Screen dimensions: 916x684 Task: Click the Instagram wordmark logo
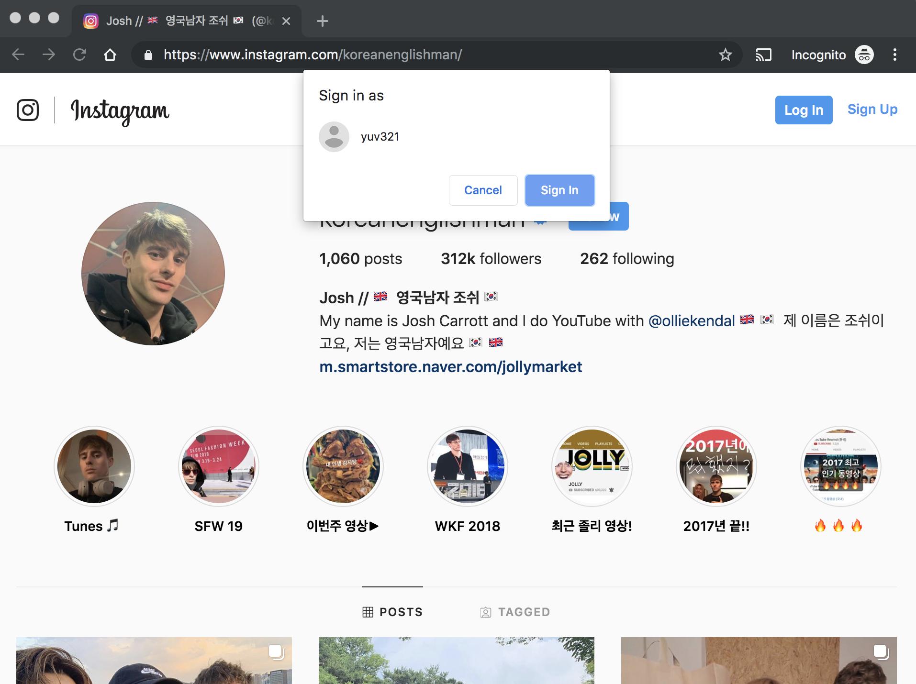(120, 111)
